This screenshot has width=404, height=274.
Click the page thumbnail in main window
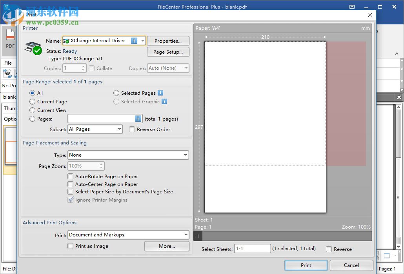coord(11,146)
